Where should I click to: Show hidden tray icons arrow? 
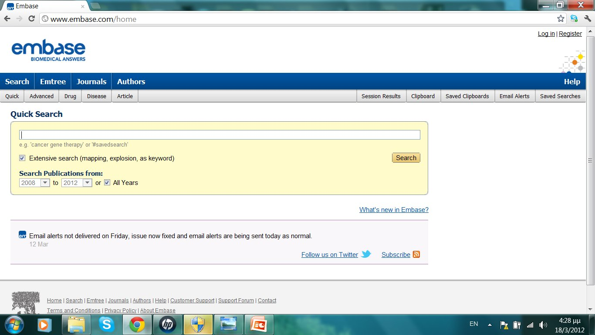490,325
